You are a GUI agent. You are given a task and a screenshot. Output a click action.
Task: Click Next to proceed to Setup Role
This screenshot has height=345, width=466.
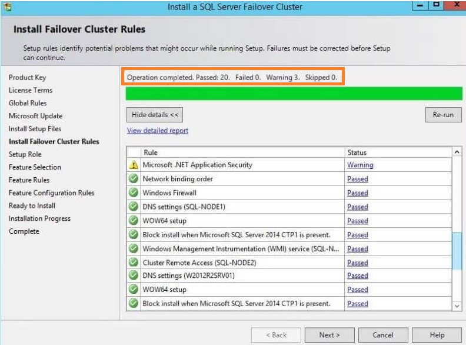pos(329,335)
